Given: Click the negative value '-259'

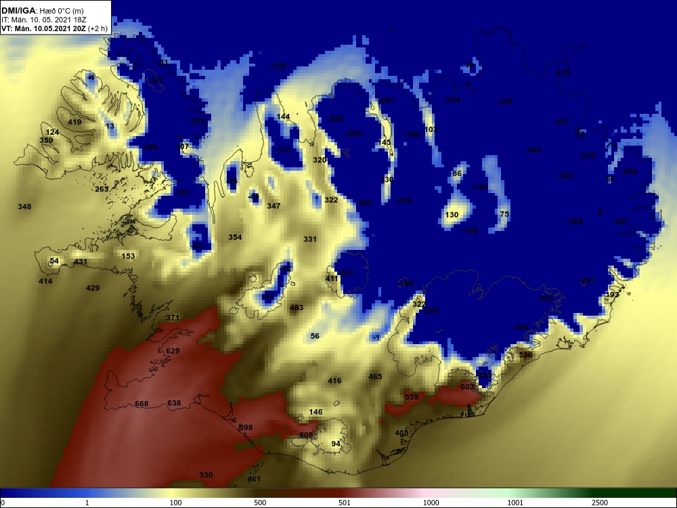Looking at the screenshot, I should pyautogui.click(x=629, y=171).
